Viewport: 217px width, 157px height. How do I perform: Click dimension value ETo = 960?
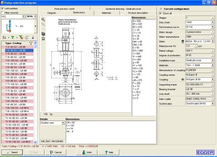tap(138, 50)
